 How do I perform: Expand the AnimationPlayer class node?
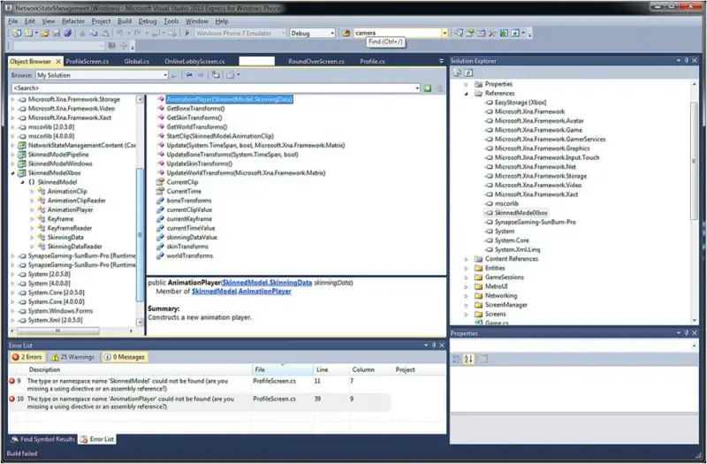(x=32, y=209)
